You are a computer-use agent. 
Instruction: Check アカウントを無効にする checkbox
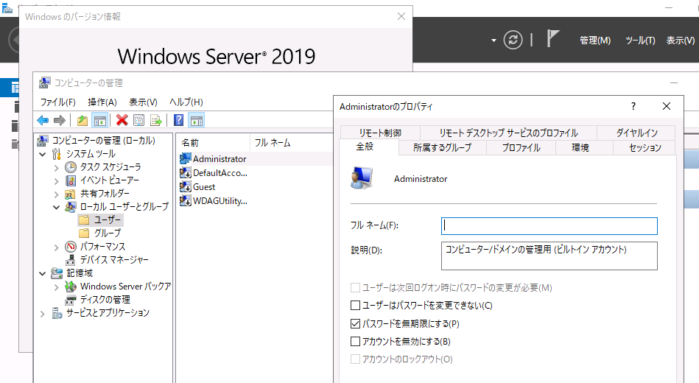click(355, 342)
